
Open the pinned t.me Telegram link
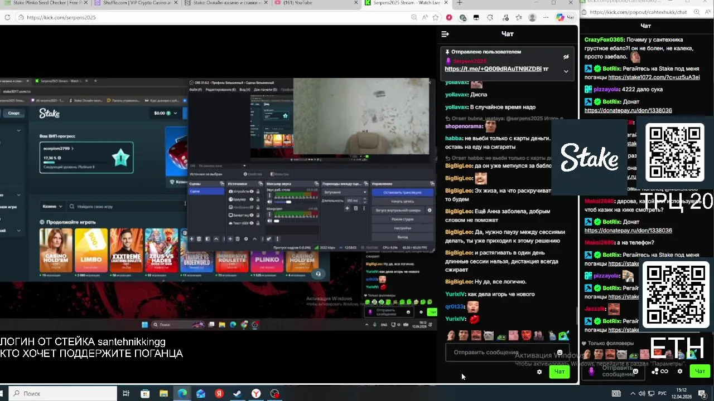(493, 69)
